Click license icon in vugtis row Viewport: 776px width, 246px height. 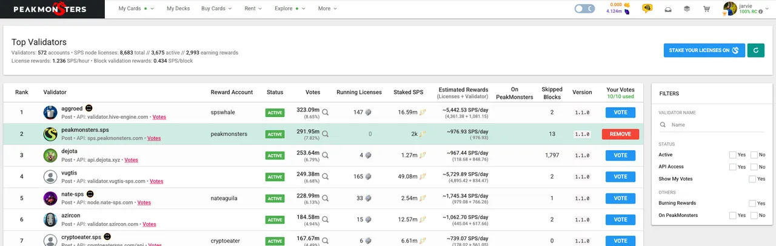[367, 177]
